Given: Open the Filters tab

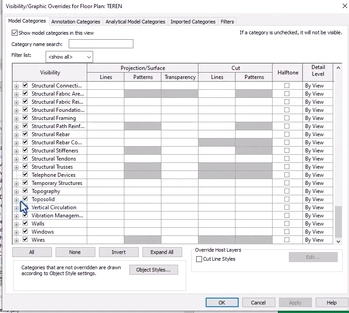Looking at the screenshot, I should pos(227,22).
